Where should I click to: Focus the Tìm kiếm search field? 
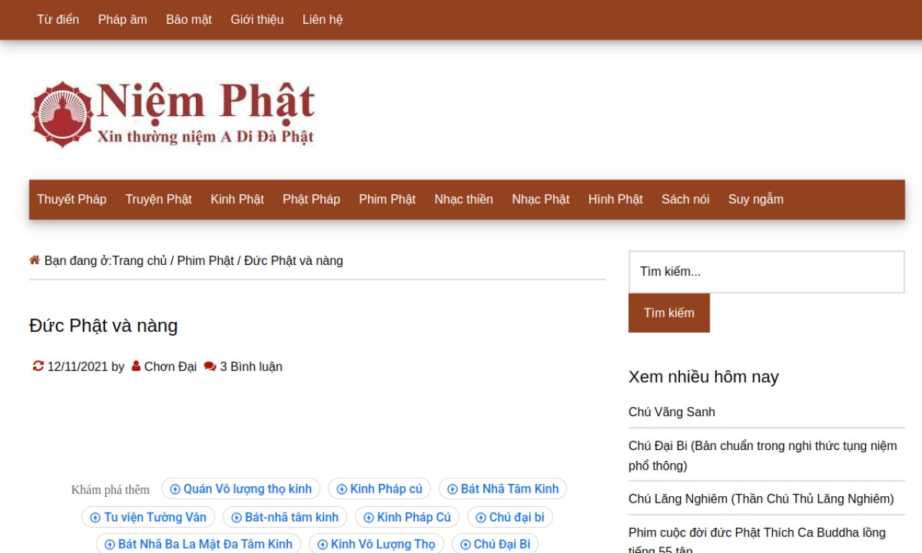(x=766, y=271)
